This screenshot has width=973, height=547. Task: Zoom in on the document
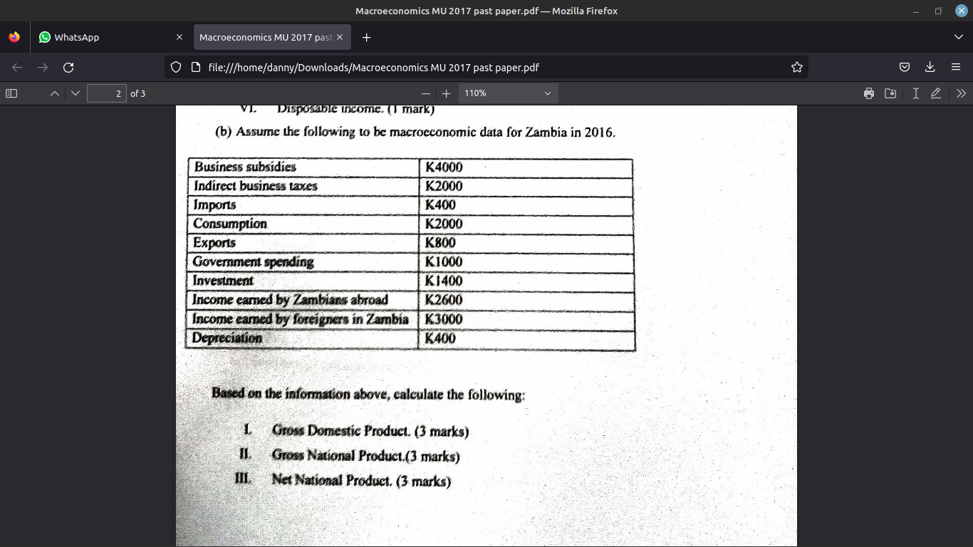[x=447, y=93]
